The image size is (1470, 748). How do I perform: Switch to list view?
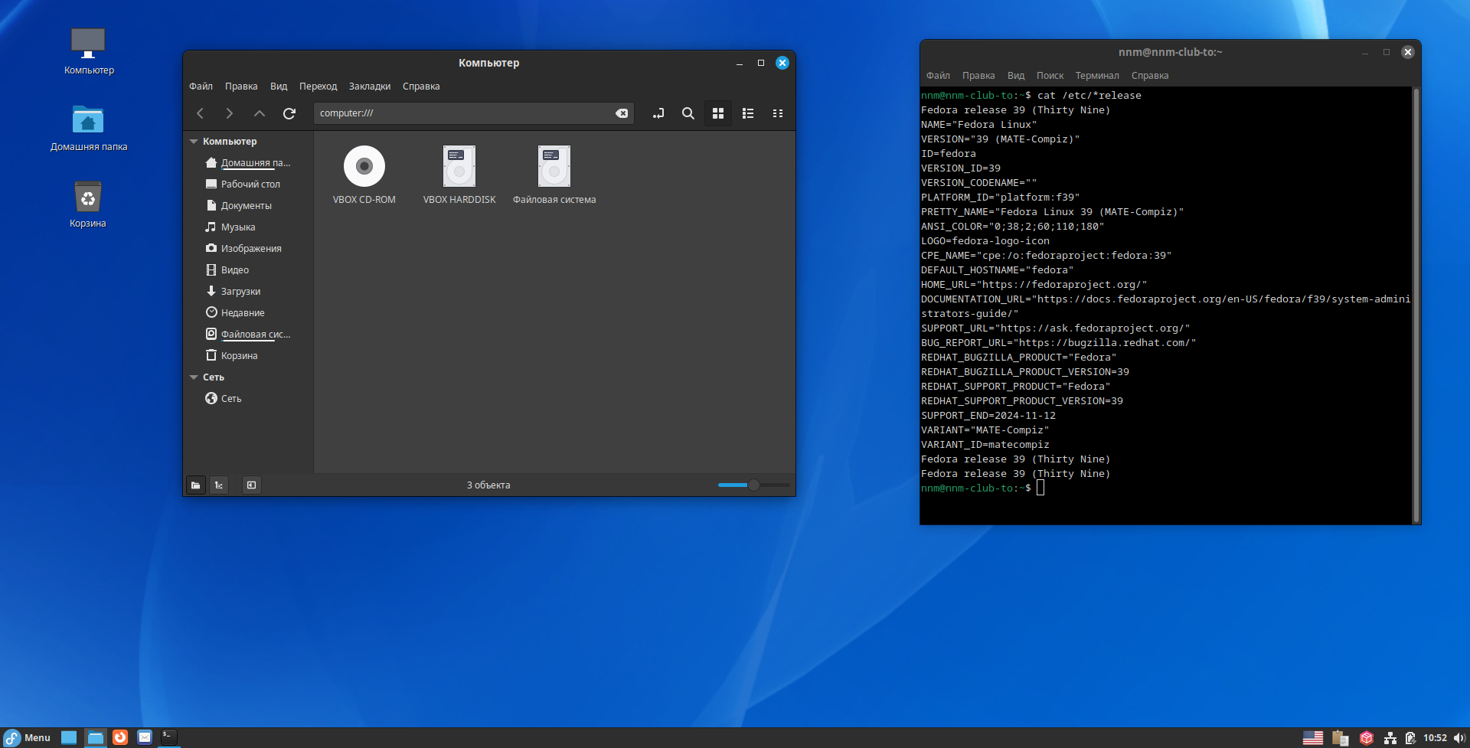pos(748,113)
